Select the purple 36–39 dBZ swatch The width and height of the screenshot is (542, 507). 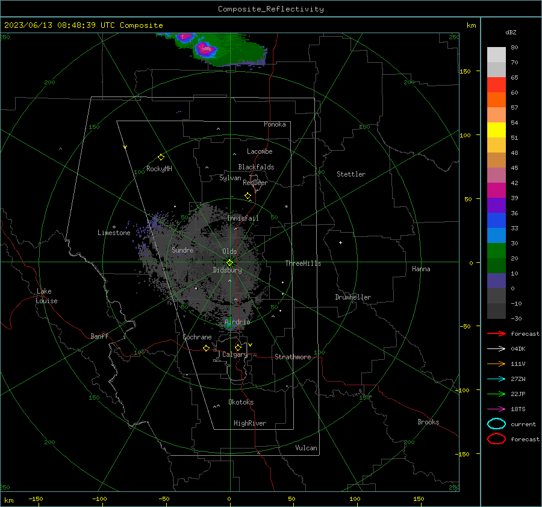496,206
